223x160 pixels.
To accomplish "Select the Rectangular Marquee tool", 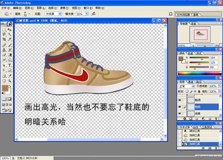I will coord(4,30).
